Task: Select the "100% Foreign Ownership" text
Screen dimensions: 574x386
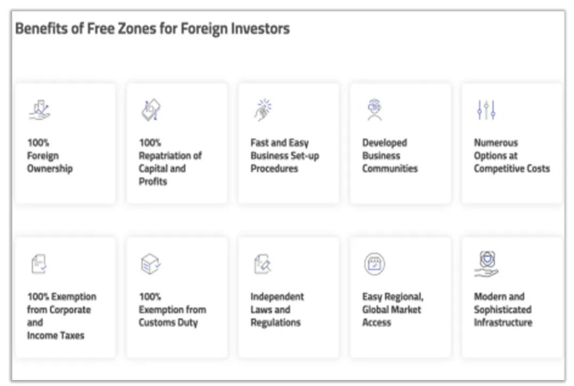Action: tap(50, 156)
